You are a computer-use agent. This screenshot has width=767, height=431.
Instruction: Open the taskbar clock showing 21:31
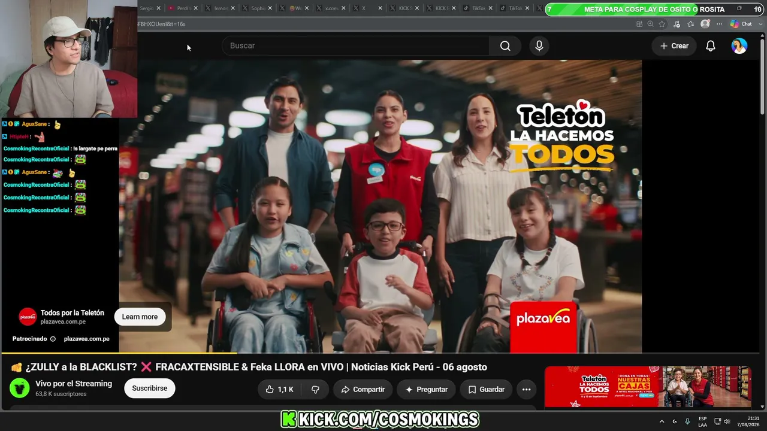748,421
